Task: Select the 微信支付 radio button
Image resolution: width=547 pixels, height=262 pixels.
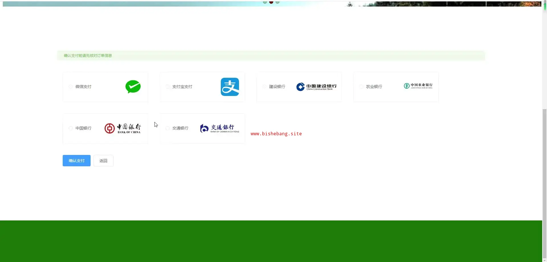Action: (x=71, y=87)
